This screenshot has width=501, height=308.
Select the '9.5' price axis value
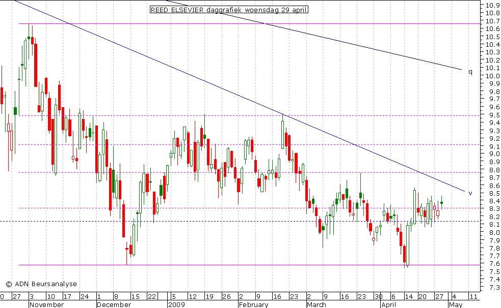click(494, 115)
